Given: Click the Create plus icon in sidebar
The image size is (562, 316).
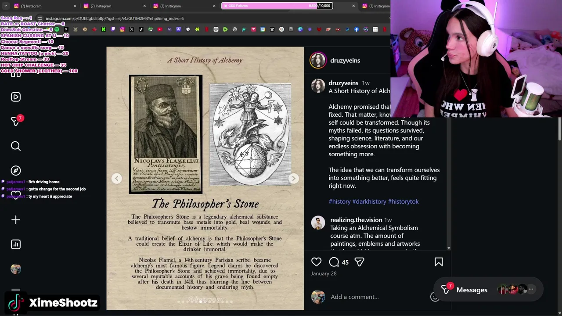Looking at the screenshot, I should click(x=16, y=220).
